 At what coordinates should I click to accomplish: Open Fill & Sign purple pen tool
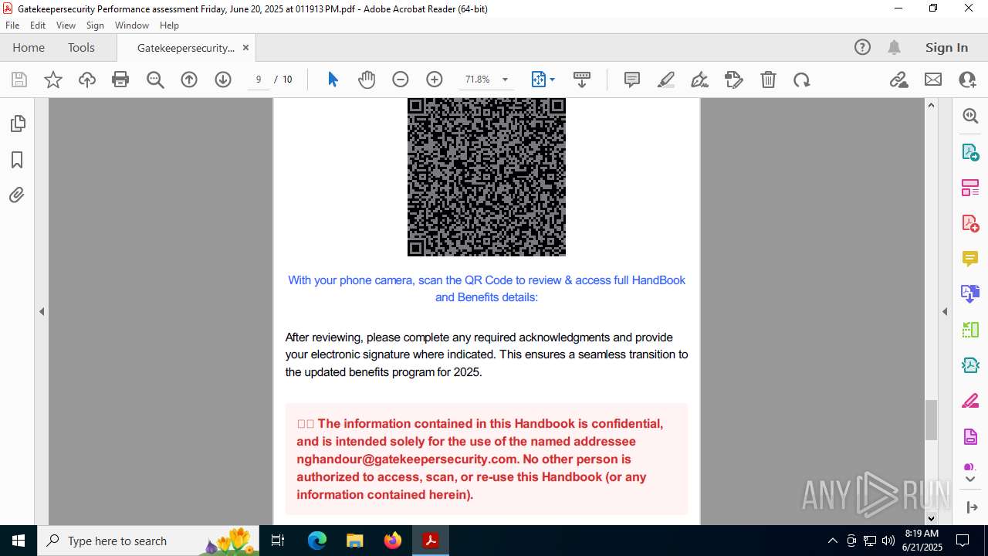coord(970,402)
